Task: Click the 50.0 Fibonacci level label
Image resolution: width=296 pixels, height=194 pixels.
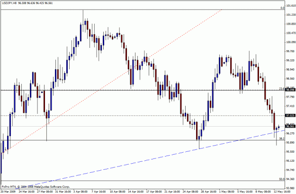Action: (282, 179)
